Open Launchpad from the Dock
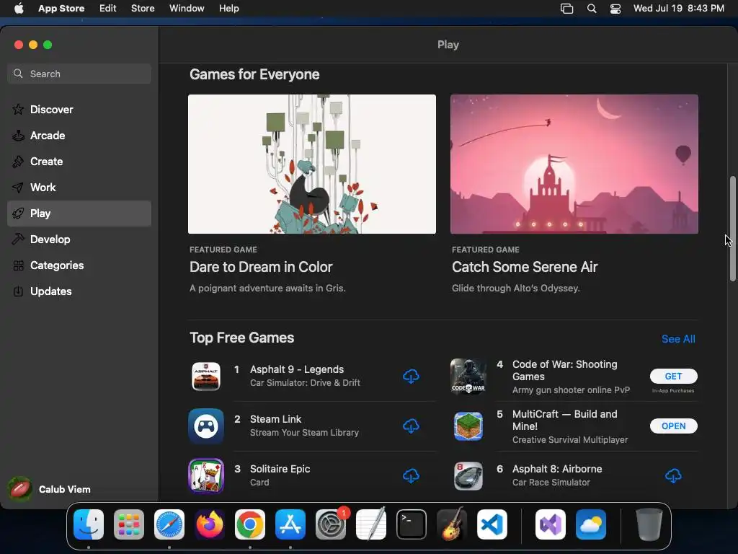 (x=129, y=524)
